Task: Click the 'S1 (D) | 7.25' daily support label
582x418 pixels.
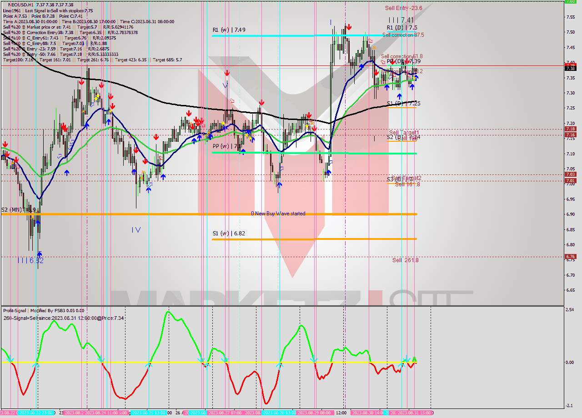Action: tap(403, 104)
